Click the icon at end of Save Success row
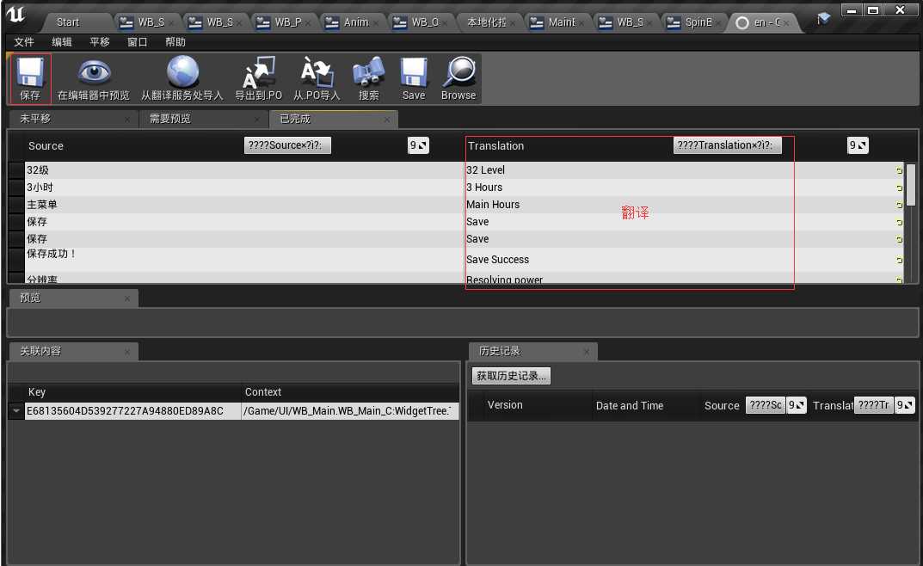 899,260
